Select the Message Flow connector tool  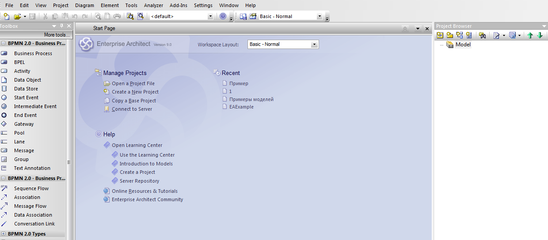pos(30,206)
